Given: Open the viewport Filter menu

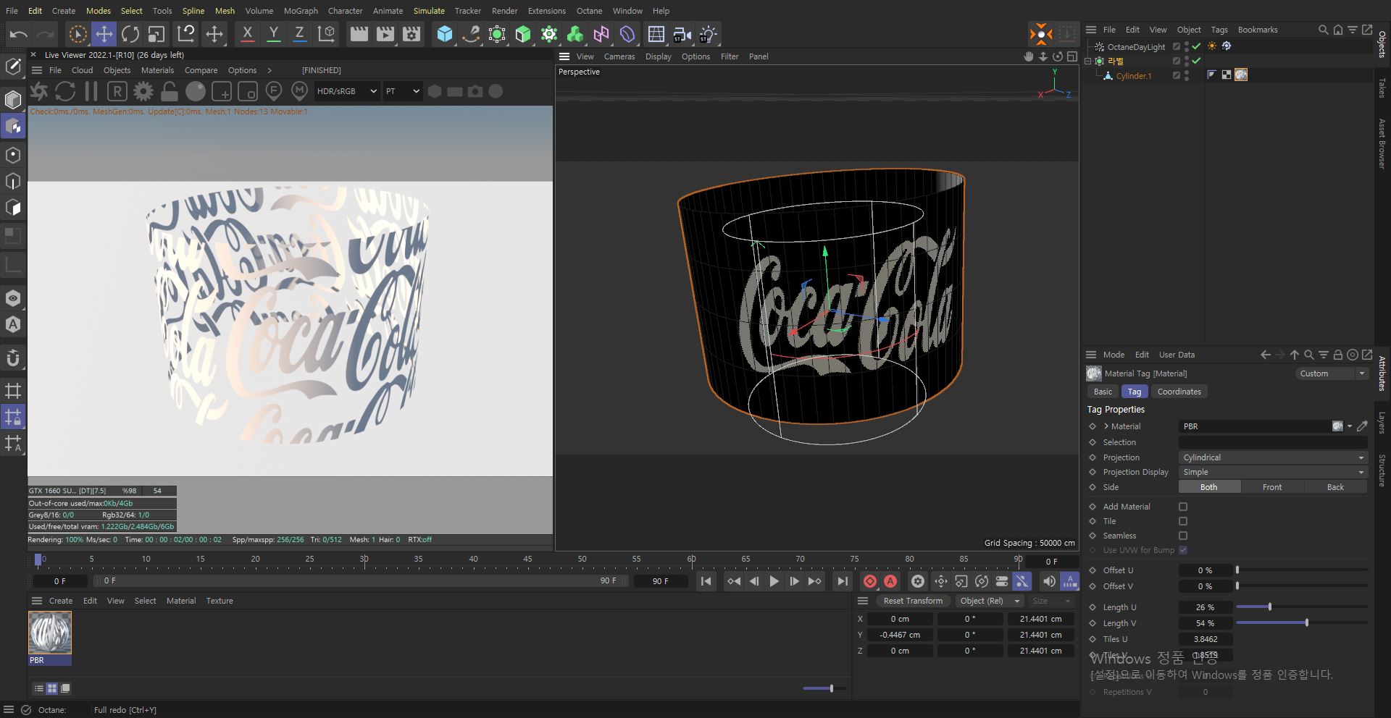Looking at the screenshot, I should coord(730,56).
